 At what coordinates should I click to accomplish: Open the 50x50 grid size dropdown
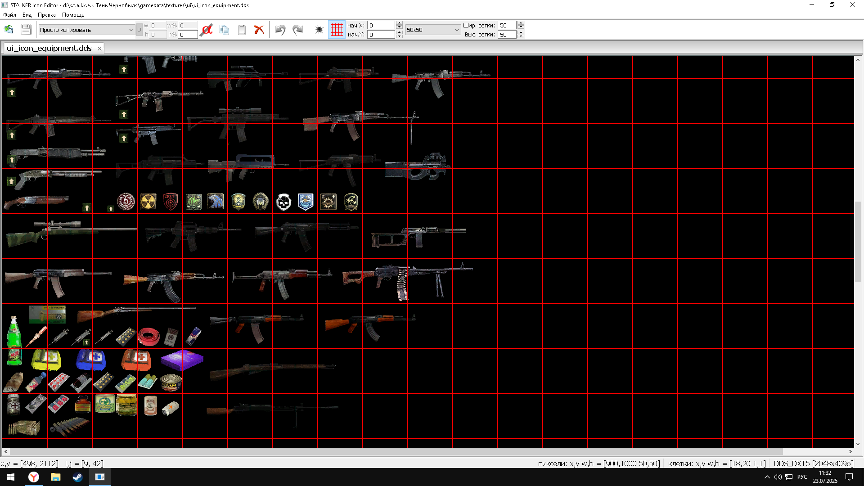click(433, 30)
